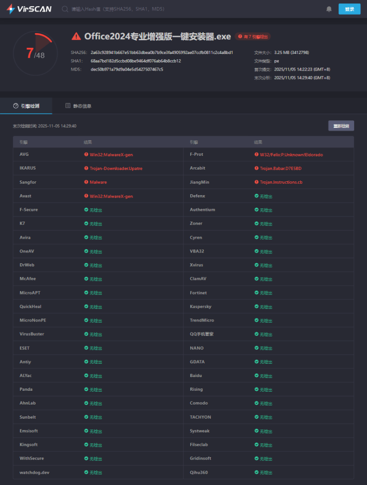Viewport: 367px width, 485px height.
Task: Switch to the 引擎检测 tab
Action: pyautogui.click(x=26, y=106)
